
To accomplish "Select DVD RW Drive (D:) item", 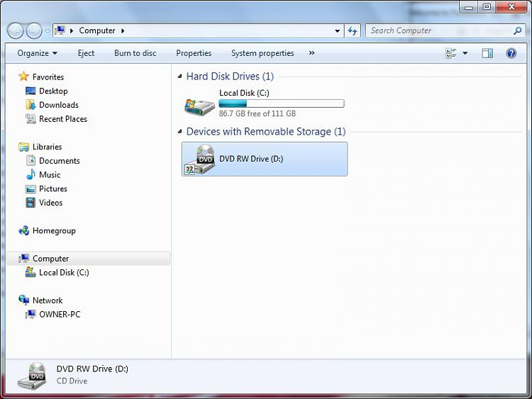I will click(x=265, y=159).
